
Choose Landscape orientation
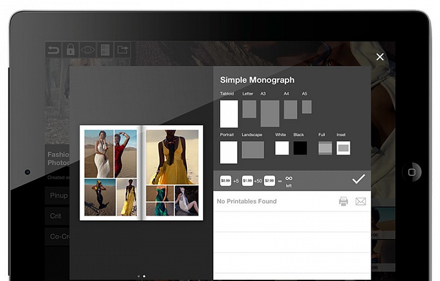click(x=253, y=150)
